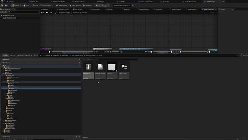Click Blueprints in the path breadcrumb
The image size is (248, 140).
[65, 56]
